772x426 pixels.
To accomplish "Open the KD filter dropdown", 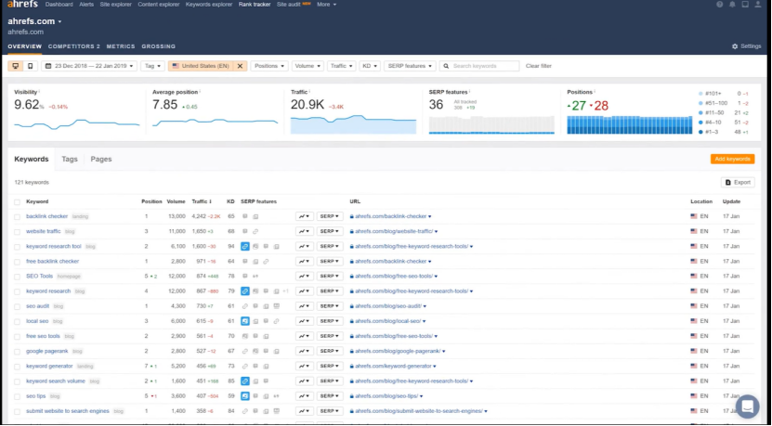I will (369, 66).
